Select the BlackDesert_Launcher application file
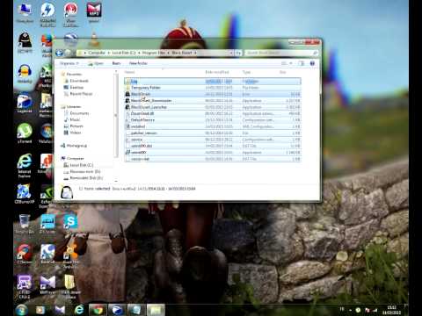Screen dimensions: 422x316 click(x=213, y=107)
